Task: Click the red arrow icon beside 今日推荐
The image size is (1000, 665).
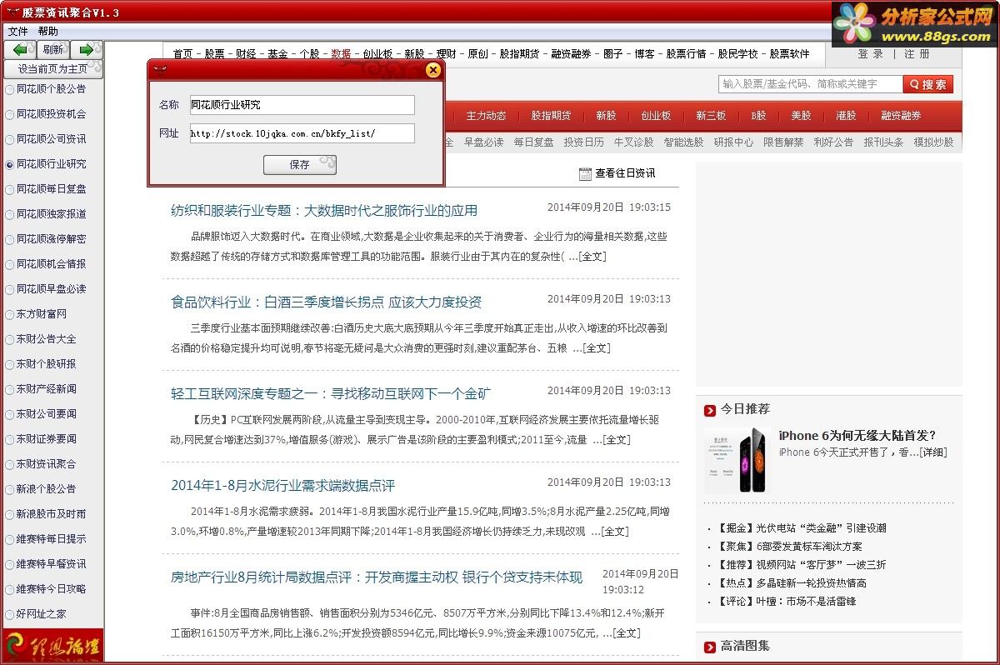Action: [x=710, y=409]
